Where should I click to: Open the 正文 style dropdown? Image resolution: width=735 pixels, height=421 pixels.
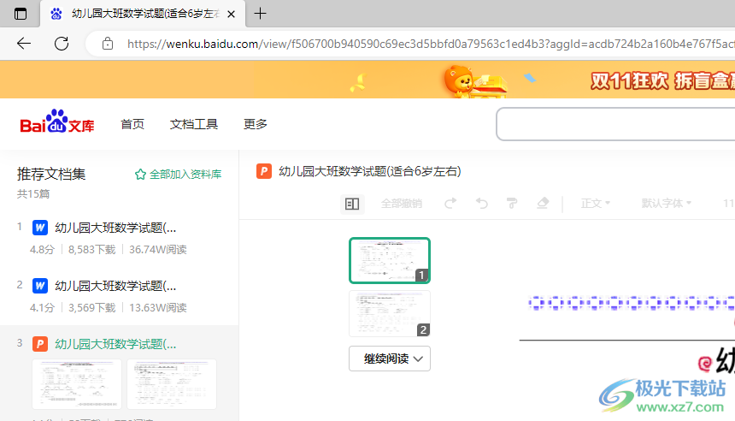pyautogui.click(x=596, y=203)
